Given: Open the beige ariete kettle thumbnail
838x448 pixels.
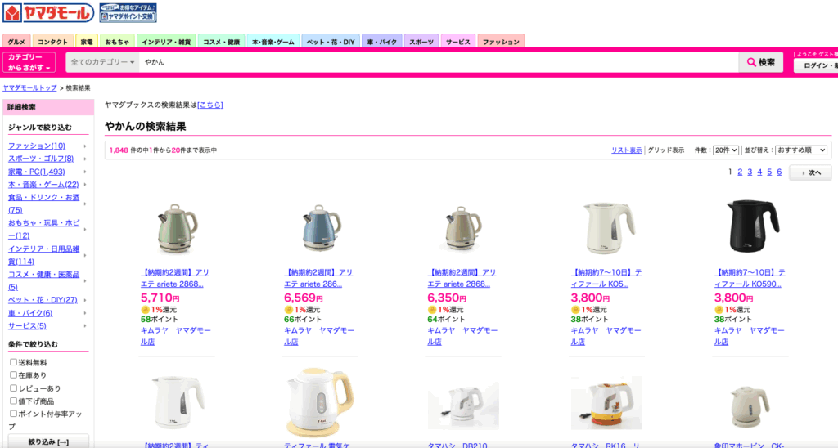Looking at the screenshot, I should pos(463,229).
